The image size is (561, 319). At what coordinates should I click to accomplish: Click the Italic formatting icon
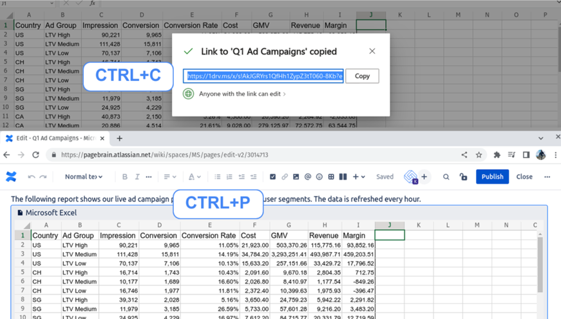[137, 177]
